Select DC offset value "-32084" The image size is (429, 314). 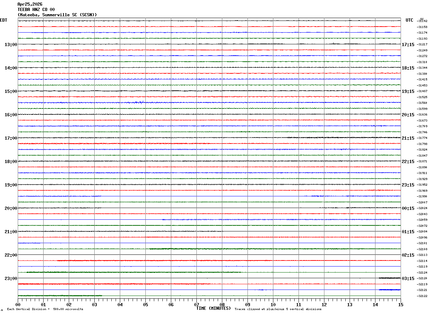[422, 232]
